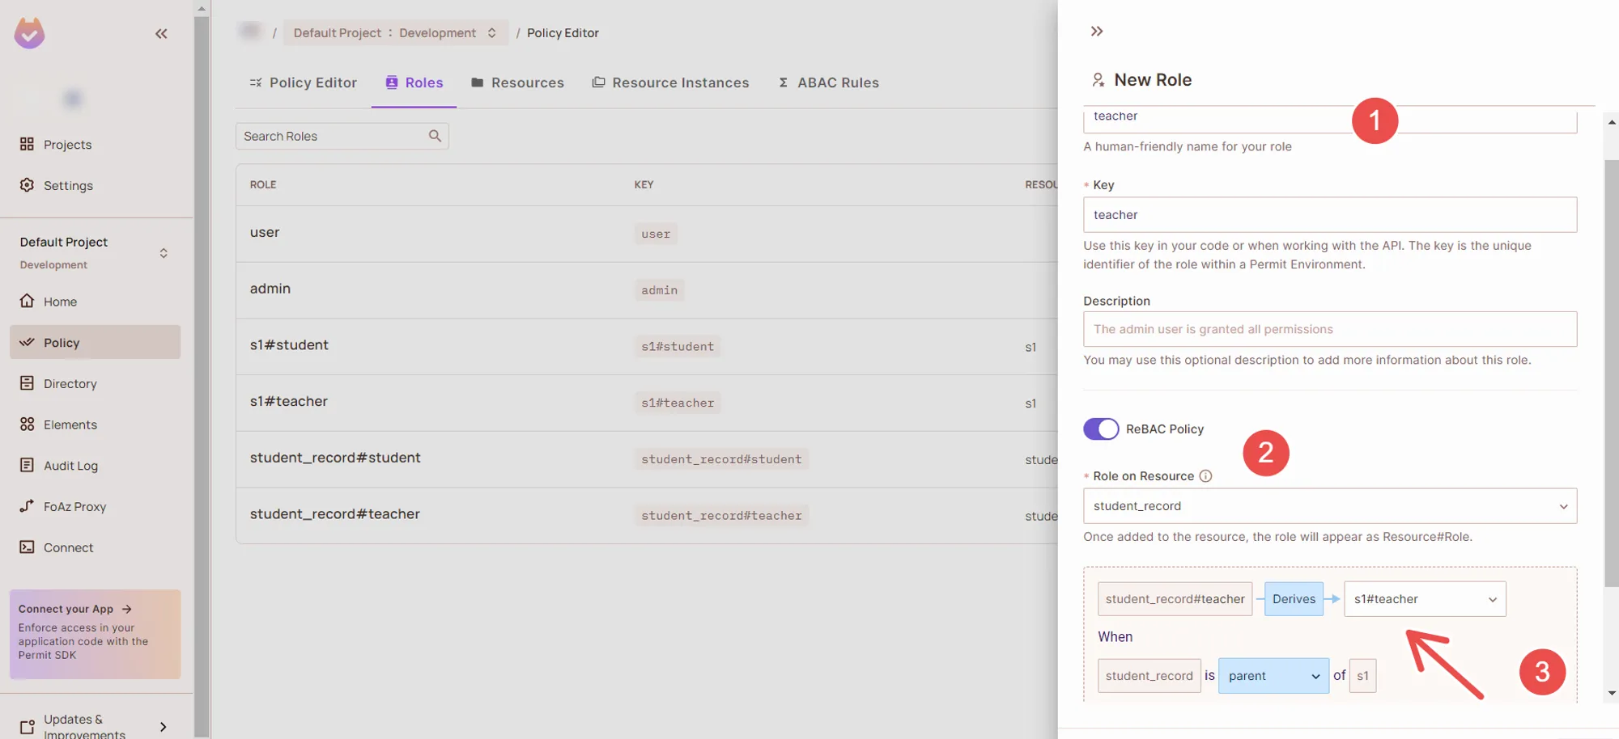The width and height of the screenshot is (1619, 739).
Task: Click into the Description text field
Action: click(1329, 329)
